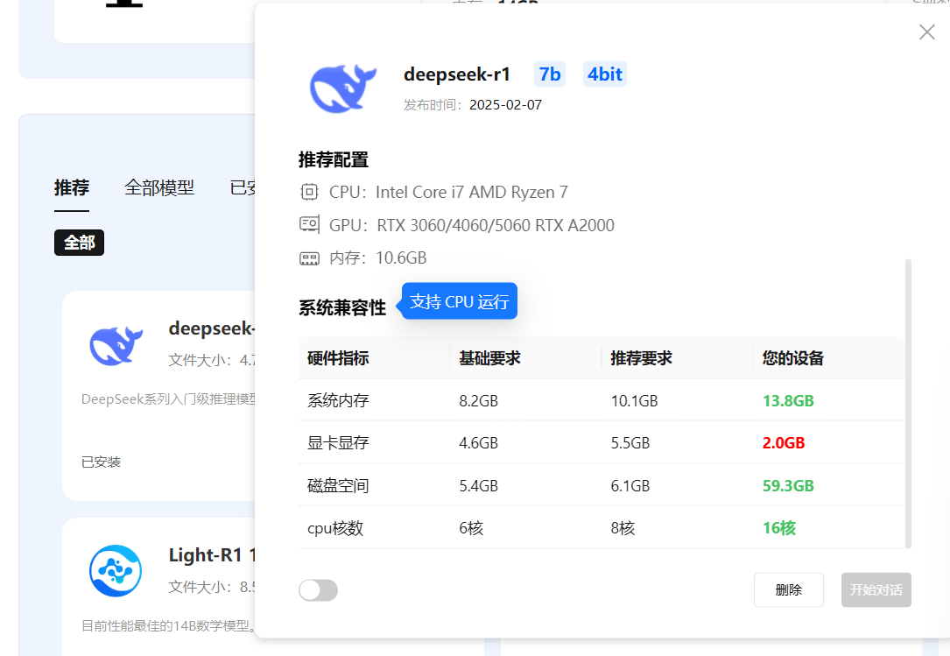Click the 5.4GB basic disk requirement
This screenshot has width=950, height=656.
point(478,485)
